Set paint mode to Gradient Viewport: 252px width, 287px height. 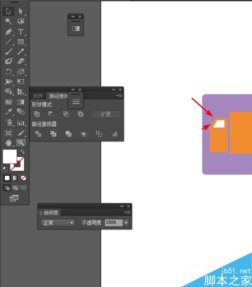tap(15, 178)
